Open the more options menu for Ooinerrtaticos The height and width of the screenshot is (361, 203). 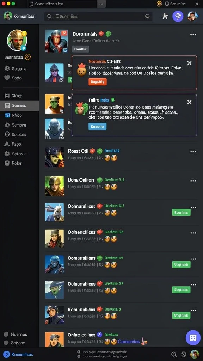pos(193,284)
